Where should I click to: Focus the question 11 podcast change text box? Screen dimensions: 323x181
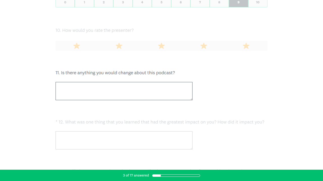tap(124, 91)
